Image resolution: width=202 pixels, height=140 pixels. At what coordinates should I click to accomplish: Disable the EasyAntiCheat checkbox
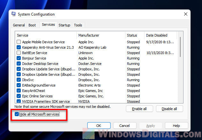pos(19,91)
